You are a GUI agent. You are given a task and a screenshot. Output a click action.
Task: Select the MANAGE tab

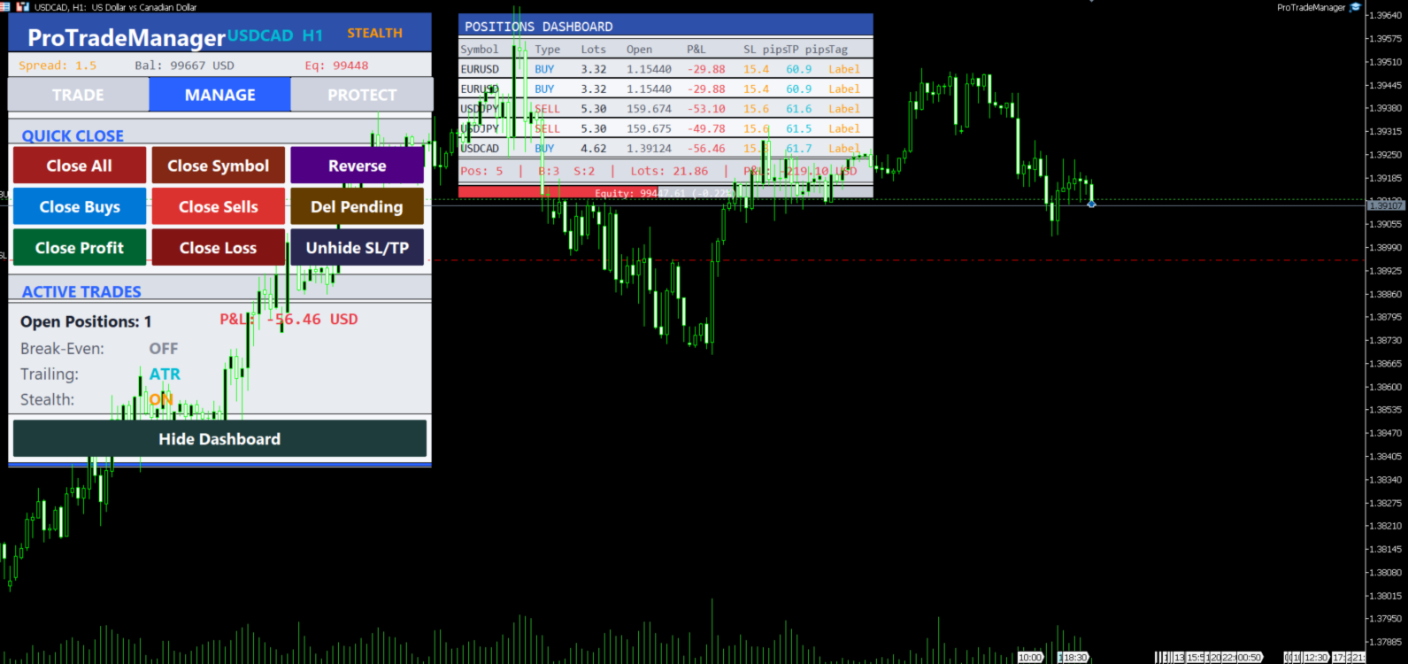point(219,95)
